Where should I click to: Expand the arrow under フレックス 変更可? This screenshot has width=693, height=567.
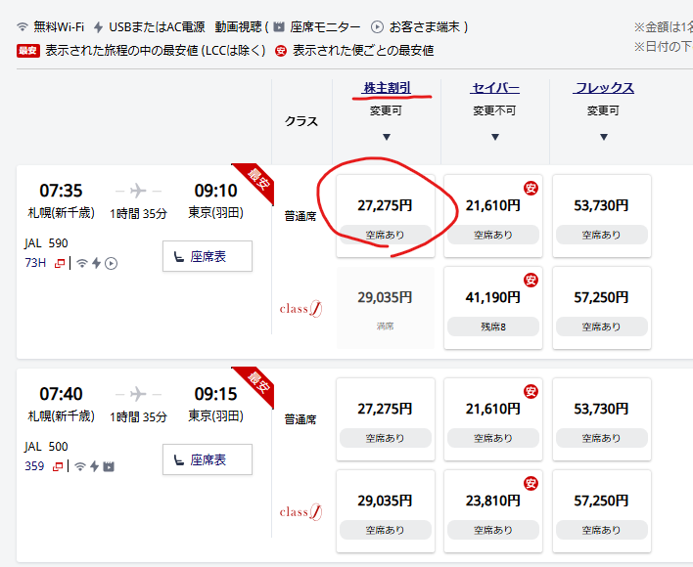[604, 137]
